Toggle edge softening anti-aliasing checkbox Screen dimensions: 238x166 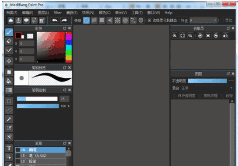tap(149, 21)
